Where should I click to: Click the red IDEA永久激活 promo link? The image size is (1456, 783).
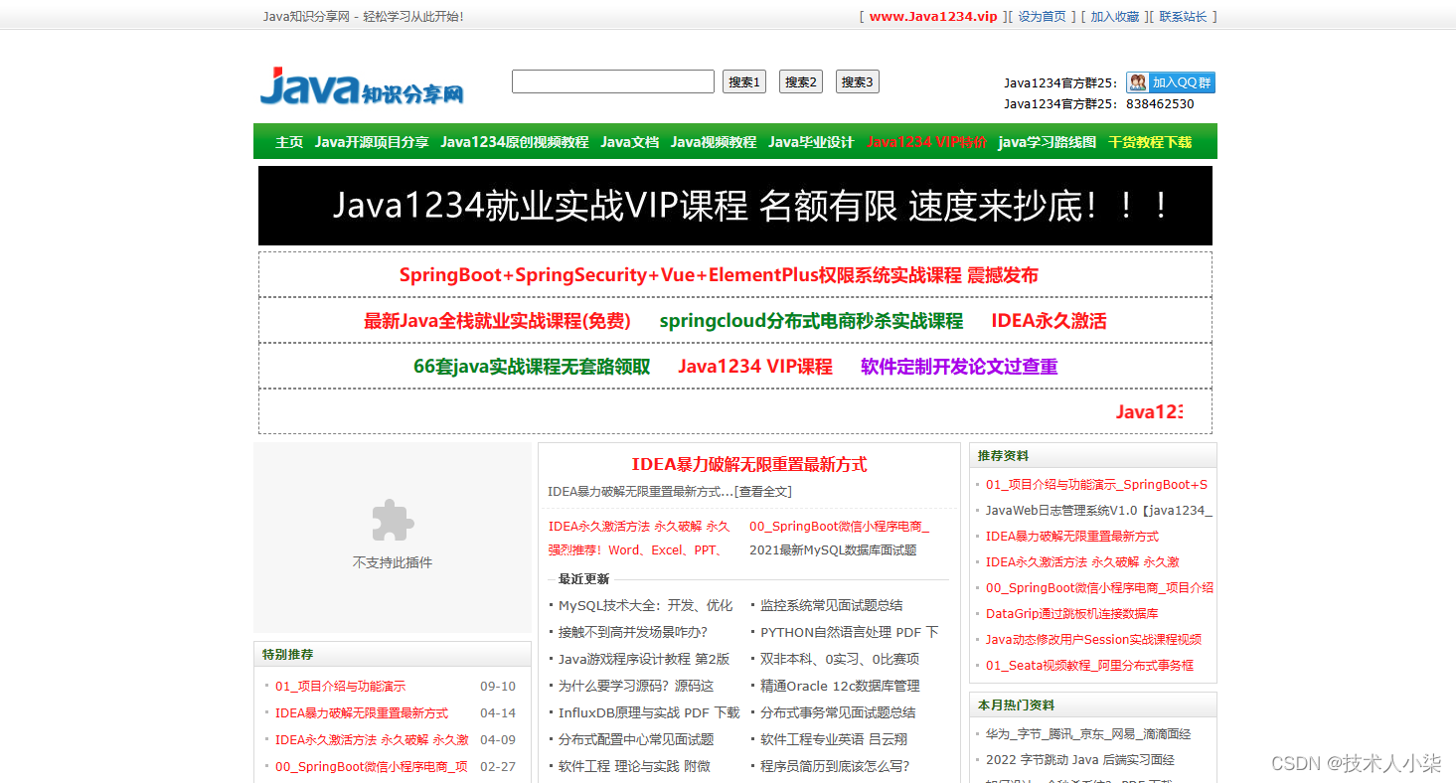tap(1049, 321)
